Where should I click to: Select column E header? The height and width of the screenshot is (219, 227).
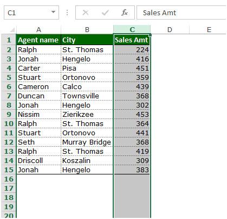pos(209,29)
